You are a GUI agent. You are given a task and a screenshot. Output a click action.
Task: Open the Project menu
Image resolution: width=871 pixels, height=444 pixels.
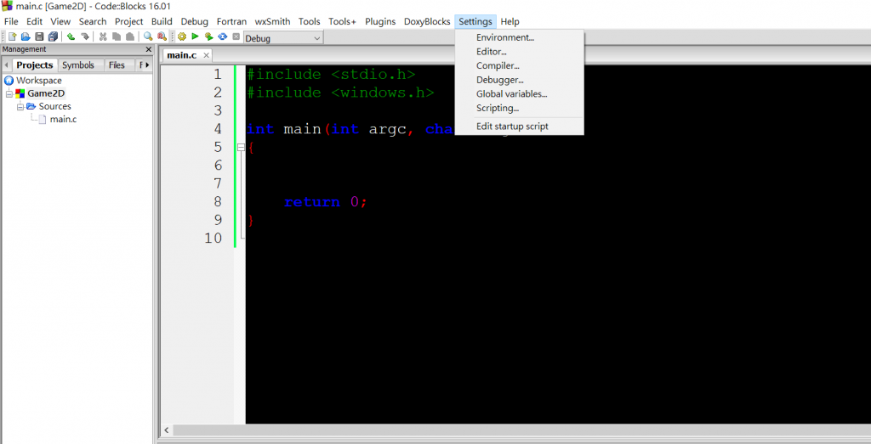coord(129,21)
